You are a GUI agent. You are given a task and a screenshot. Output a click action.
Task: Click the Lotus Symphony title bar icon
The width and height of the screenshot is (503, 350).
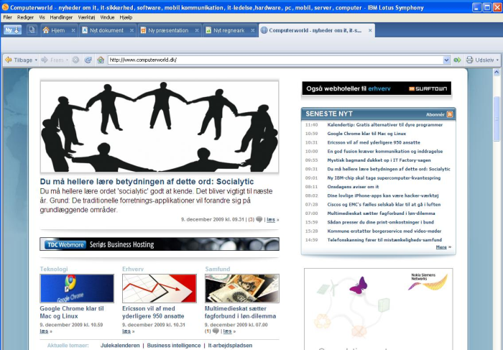tap(5, 7)
